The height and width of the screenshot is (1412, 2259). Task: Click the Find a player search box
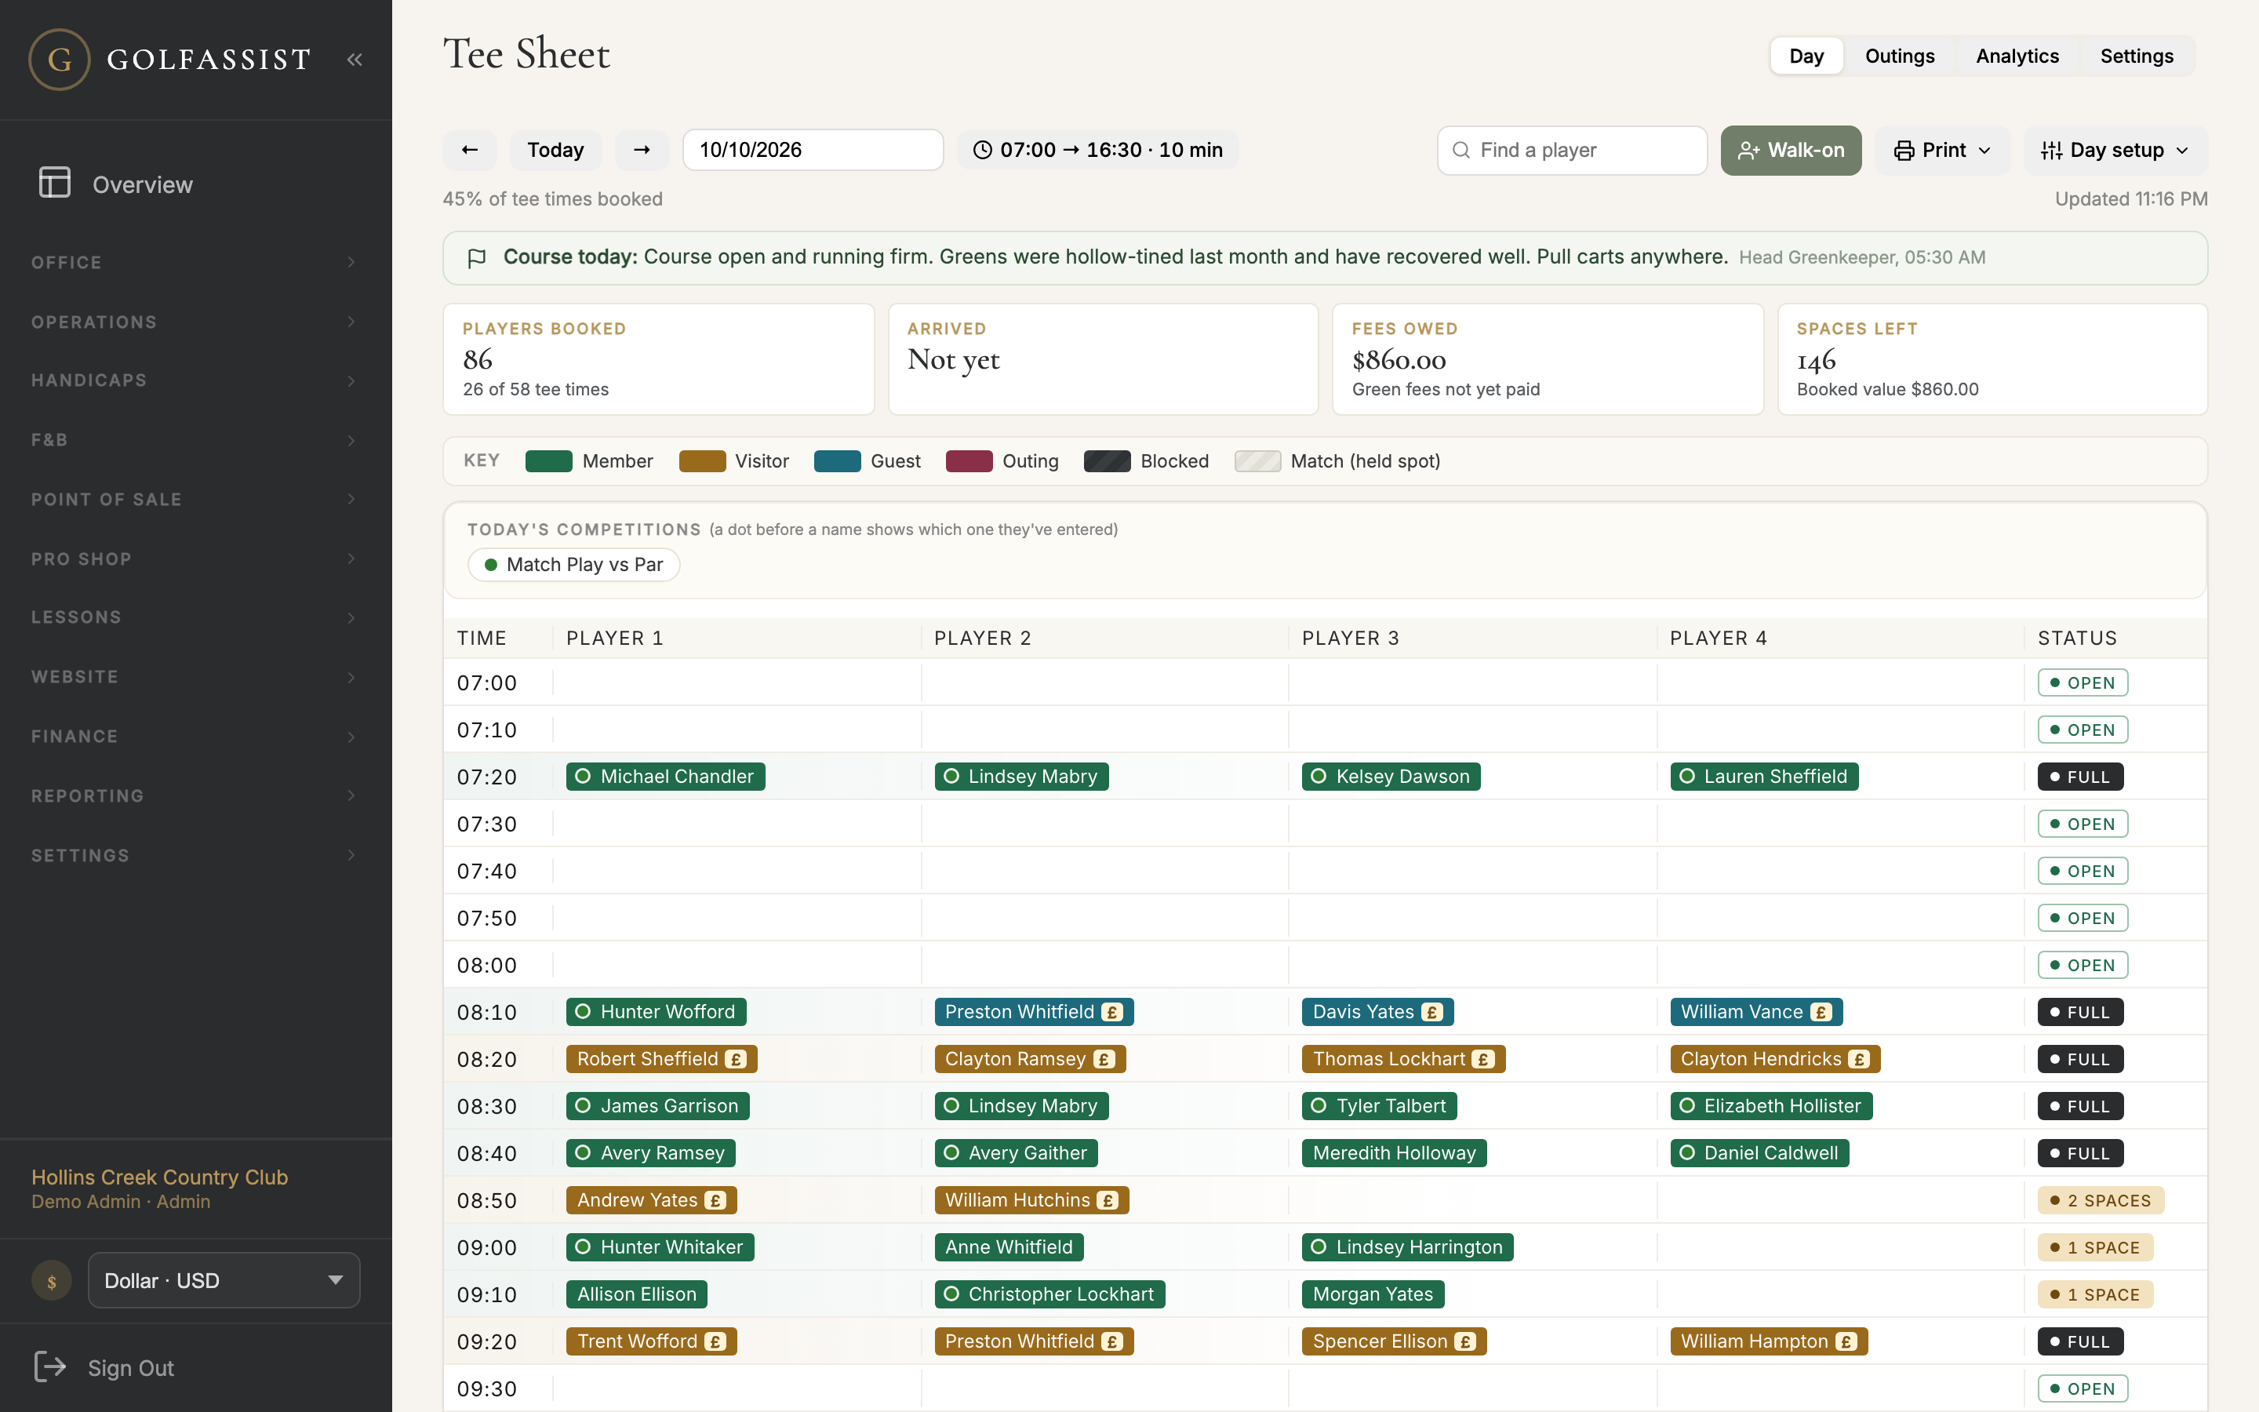coord(1572,151)
